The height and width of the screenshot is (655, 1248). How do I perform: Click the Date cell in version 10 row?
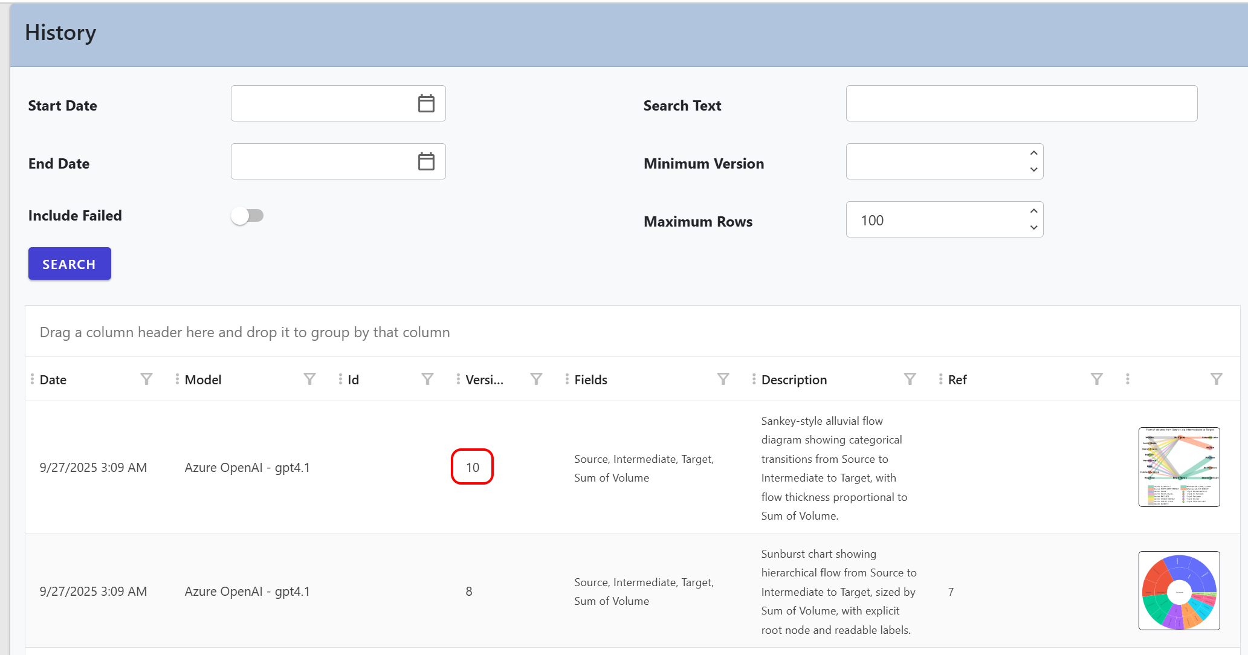[x=93, y=468]
